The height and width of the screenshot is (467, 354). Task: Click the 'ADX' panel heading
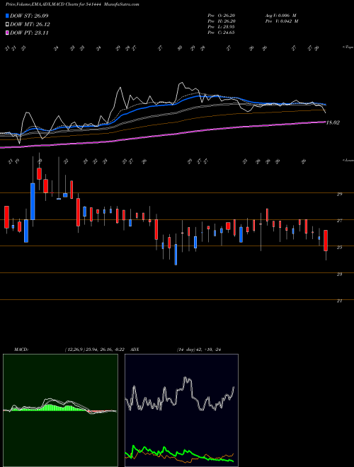135,350
